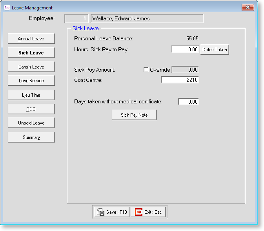Switch to Carer's Leave
This screenshot has height=231, width=264.
[x=31, y=67]
